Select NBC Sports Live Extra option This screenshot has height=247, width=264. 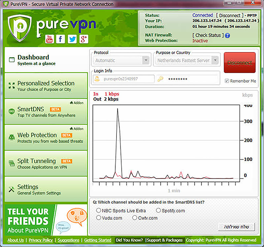click(x=98, y=210)
